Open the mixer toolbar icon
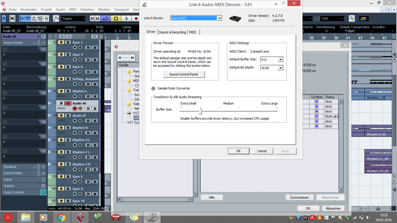This screenshot has height=223, width=397. (47, 19)
